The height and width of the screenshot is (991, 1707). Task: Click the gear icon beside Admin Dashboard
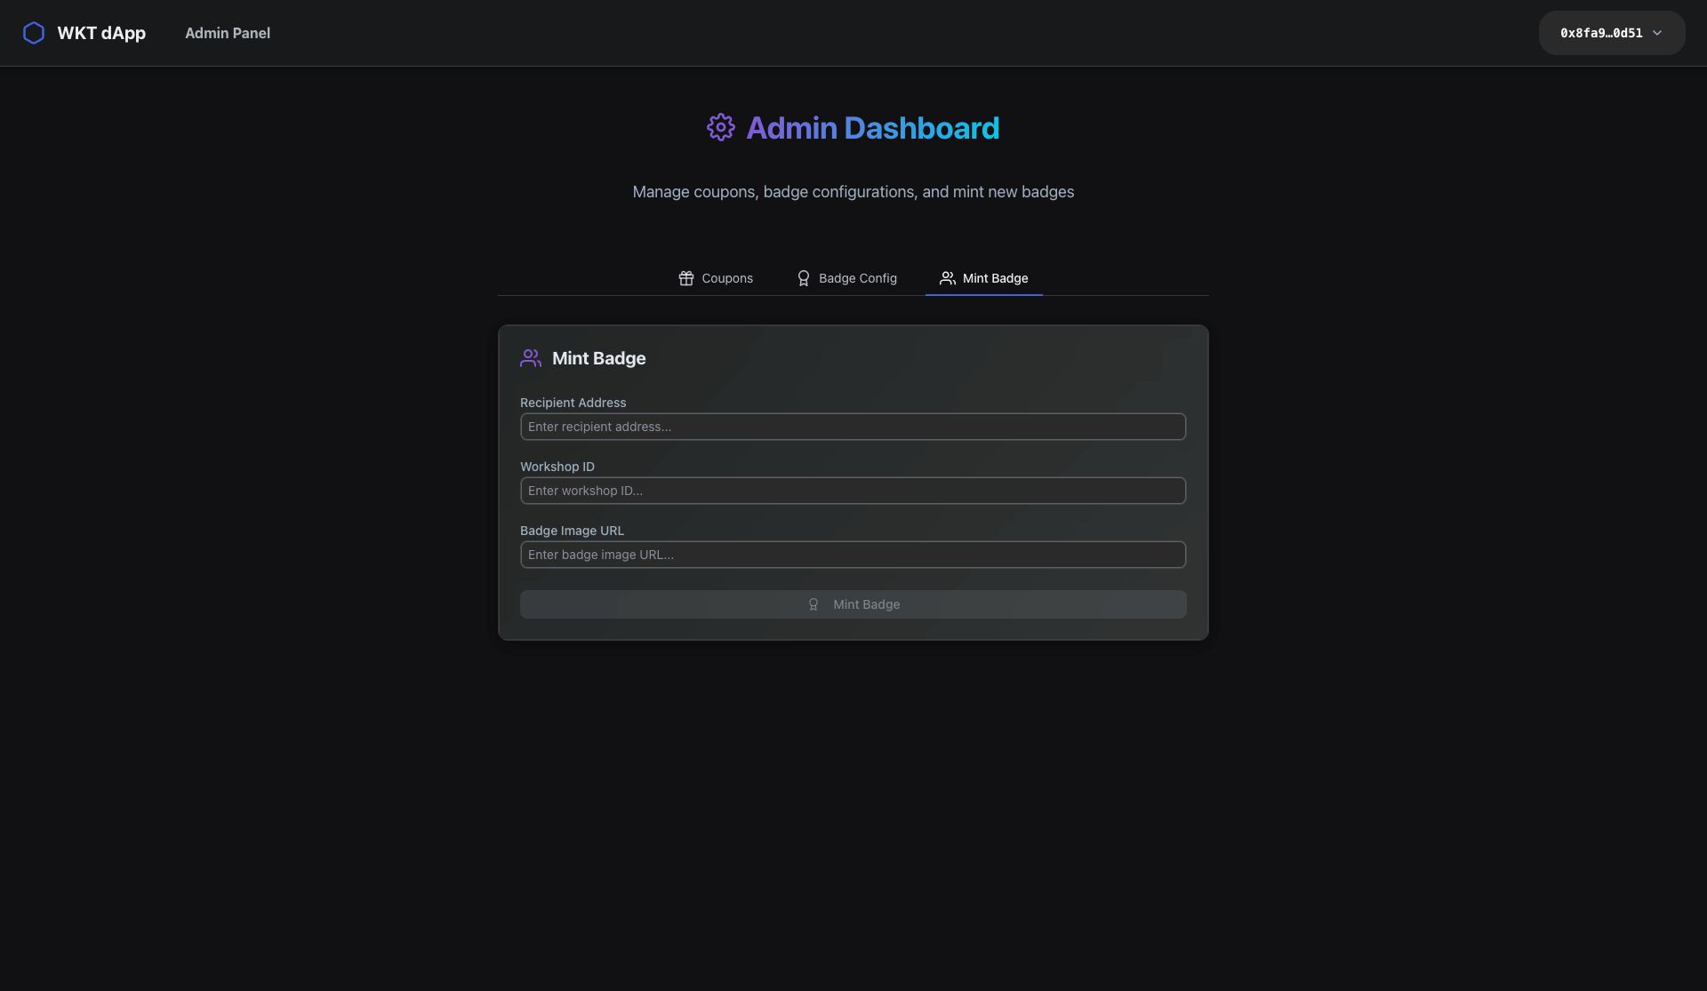tap(720, 127)
